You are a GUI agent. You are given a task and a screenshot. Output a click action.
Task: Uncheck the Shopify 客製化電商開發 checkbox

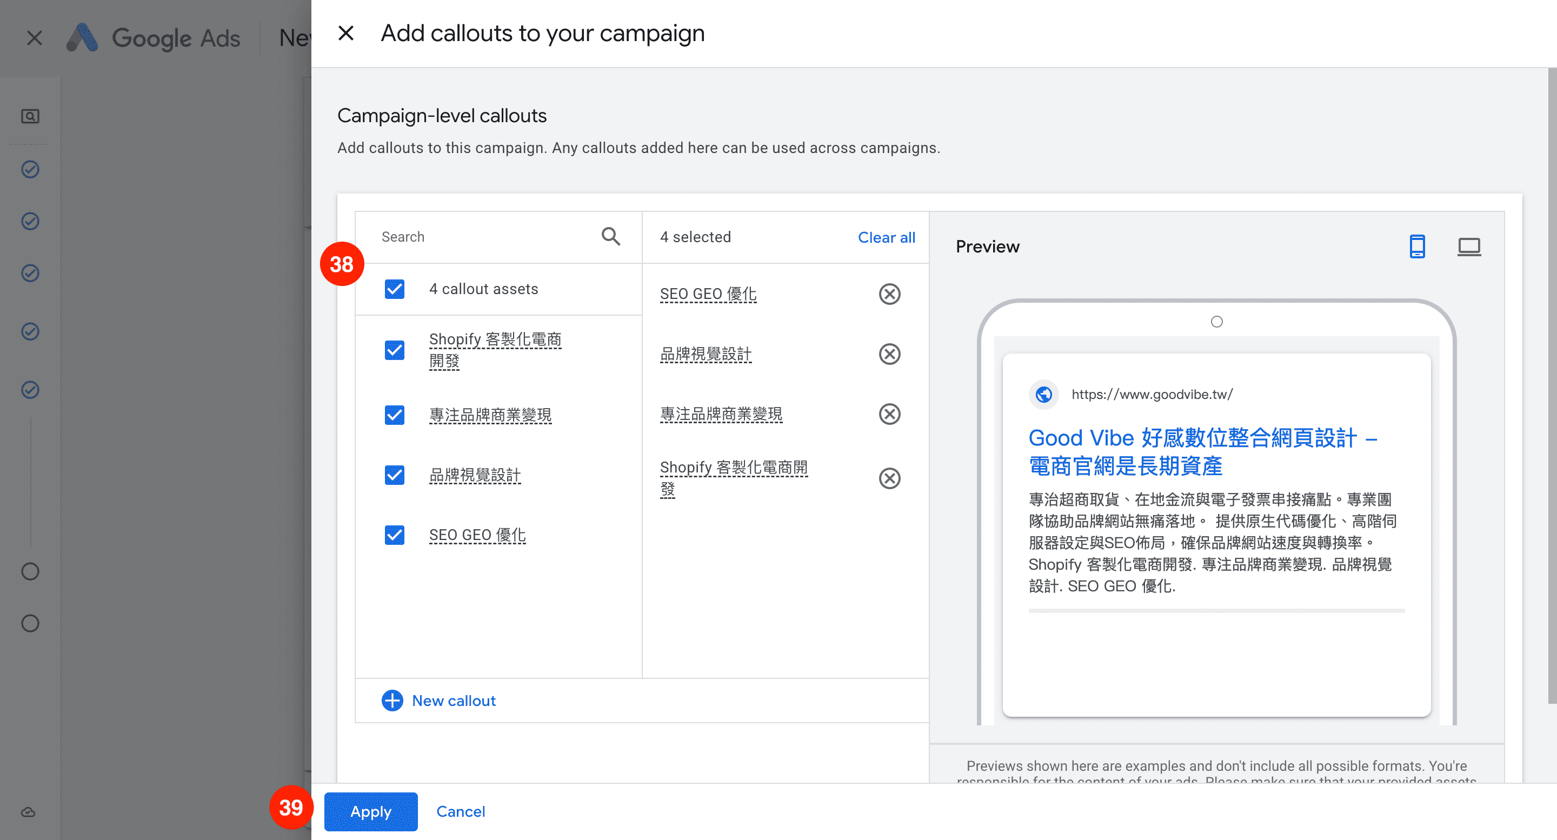click(395, 350)
